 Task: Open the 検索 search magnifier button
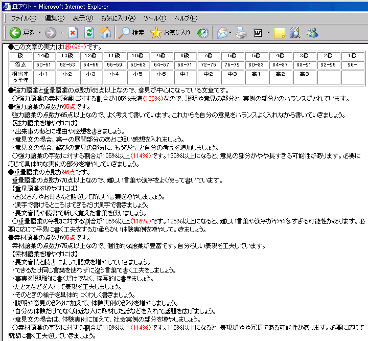coord(131,33)
